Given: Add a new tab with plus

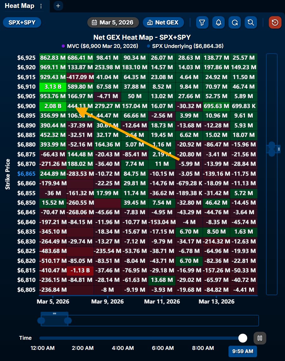Looking at the screenshot, I should 58,6.
